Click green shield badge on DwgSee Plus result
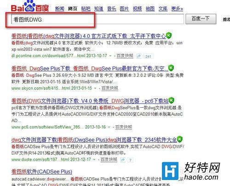Screen dimensions: 230x186 171,68
